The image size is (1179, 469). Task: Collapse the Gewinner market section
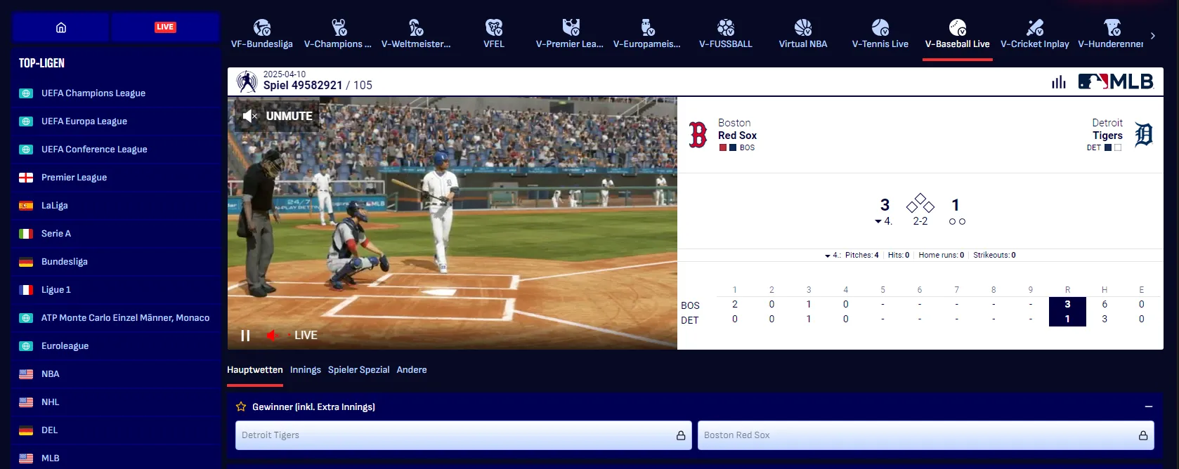1149,407
